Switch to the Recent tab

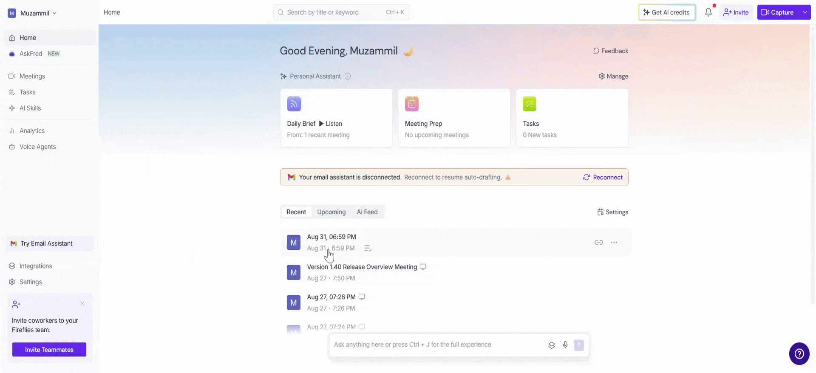tap(296, 212)
